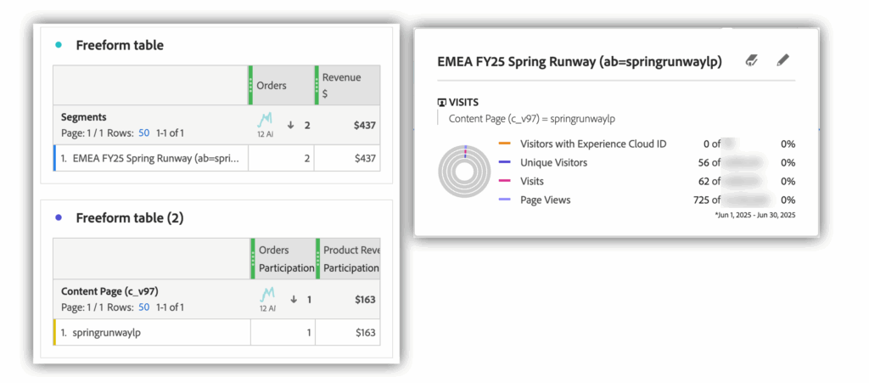The image size is (869, 383).
Task: Click the Freeform table (2) title
Action: 130,218
